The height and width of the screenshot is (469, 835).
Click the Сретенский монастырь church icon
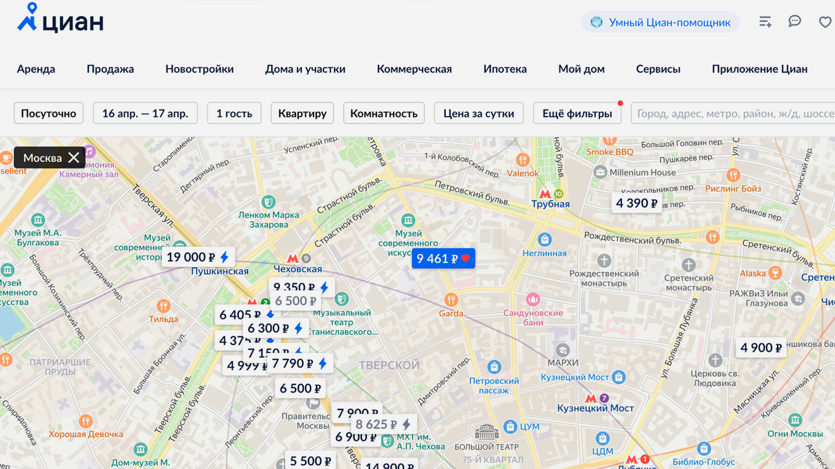689,265
